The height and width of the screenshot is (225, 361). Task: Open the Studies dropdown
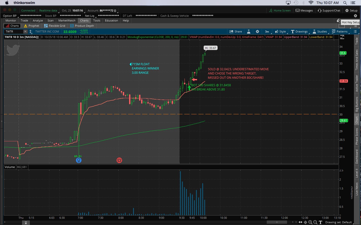coord(320,31)
